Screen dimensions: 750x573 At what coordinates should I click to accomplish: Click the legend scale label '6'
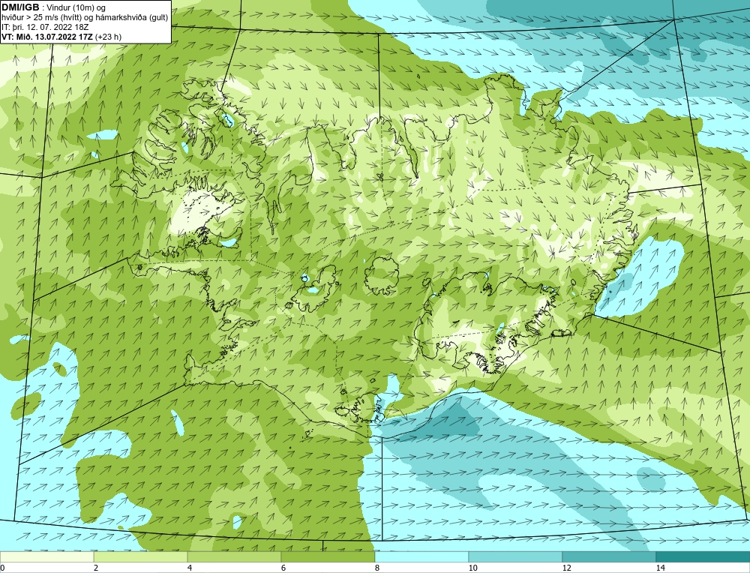(283, 568)
